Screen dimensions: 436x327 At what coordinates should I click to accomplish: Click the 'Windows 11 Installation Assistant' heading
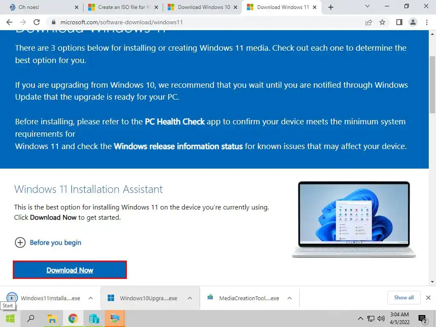pos(89,189)
